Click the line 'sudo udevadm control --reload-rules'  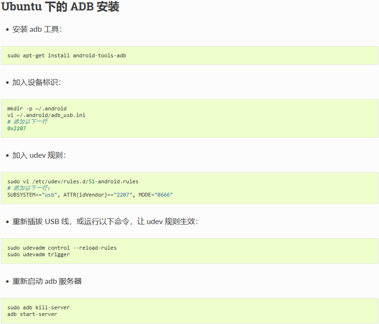pos(62,248)
